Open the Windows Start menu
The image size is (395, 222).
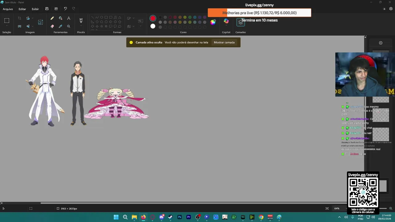tap(116, 217)
